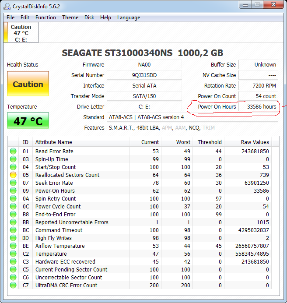
Task: Click Power On Hours value 33586 hours
Action: click(259, 107)
